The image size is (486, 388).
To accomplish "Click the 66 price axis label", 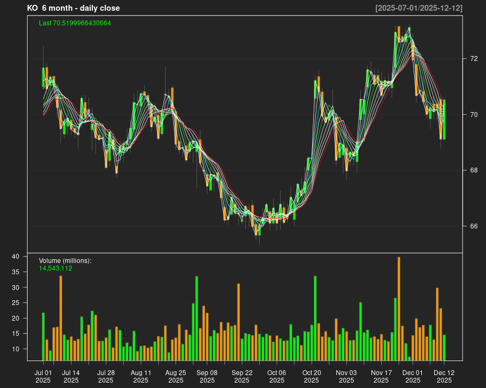I will tap(474, 226).
